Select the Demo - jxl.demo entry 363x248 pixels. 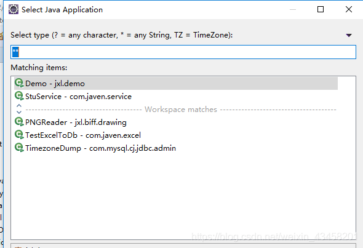(176, 83)
